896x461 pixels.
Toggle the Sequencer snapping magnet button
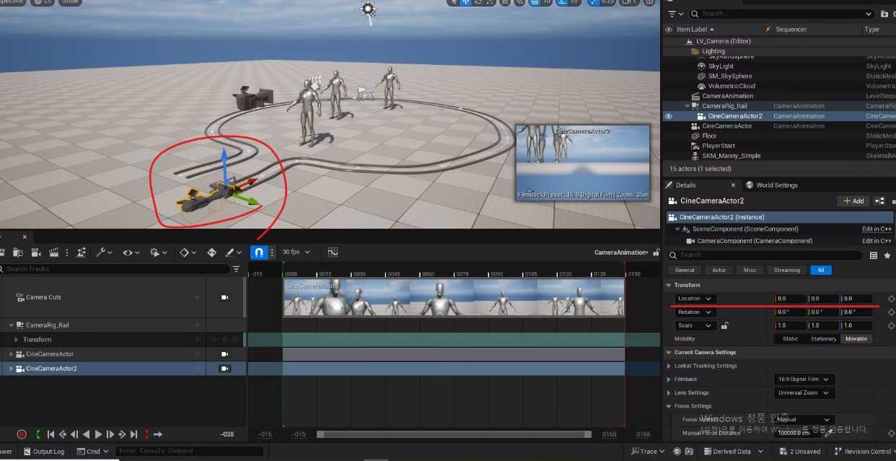(x=258, y=253)
